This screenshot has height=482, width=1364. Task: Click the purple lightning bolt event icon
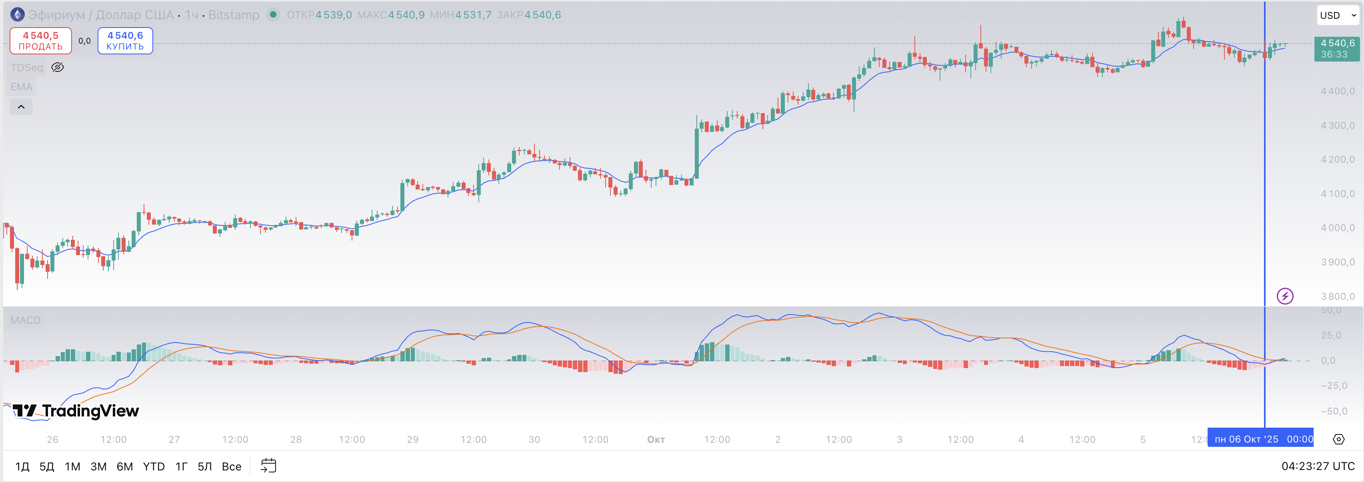(x=1284, y=296)
